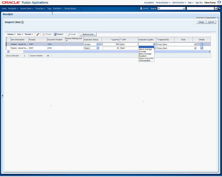Screen dimensions: 222x177
Task: Click the Inspect Lines help icon
Action: click(x=22, y=22)
